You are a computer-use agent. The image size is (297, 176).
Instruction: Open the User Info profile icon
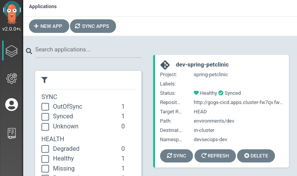12,104
